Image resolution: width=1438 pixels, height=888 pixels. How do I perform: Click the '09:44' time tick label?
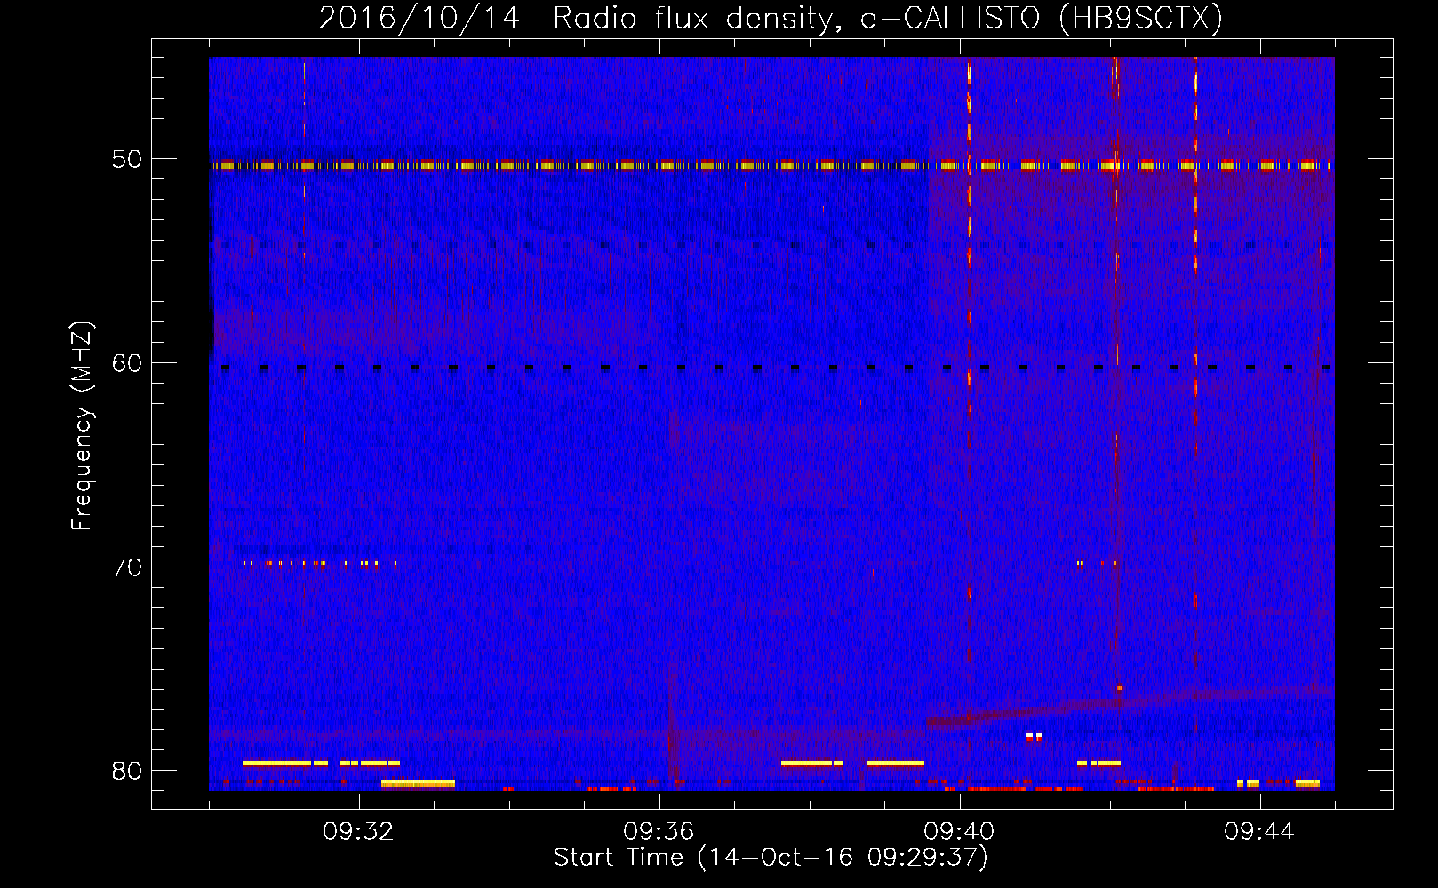coord(1259,832)
